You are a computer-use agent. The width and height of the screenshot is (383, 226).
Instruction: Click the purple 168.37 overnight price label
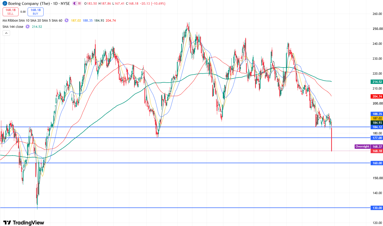pos(377,147)
